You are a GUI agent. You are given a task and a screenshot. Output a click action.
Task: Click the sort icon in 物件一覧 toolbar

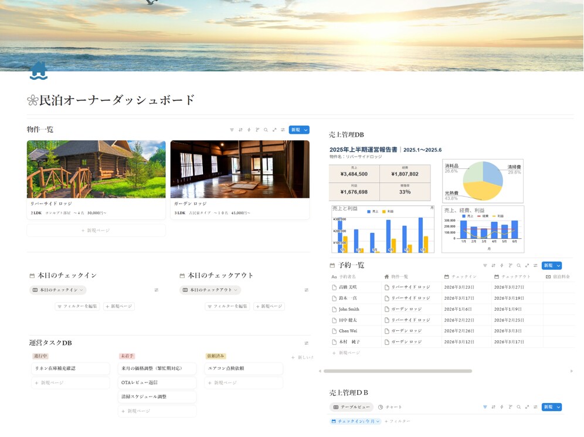(x=240, y=130)
